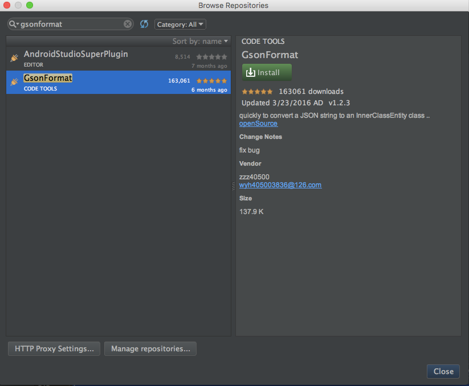
Task: Click into the plugin search field
Action: coord(68,24)
